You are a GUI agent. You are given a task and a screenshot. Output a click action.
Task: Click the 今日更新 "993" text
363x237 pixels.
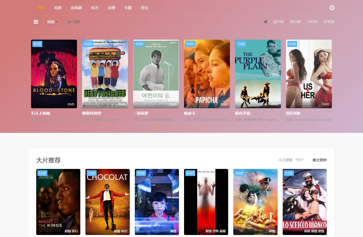click(x=291, y=160)
